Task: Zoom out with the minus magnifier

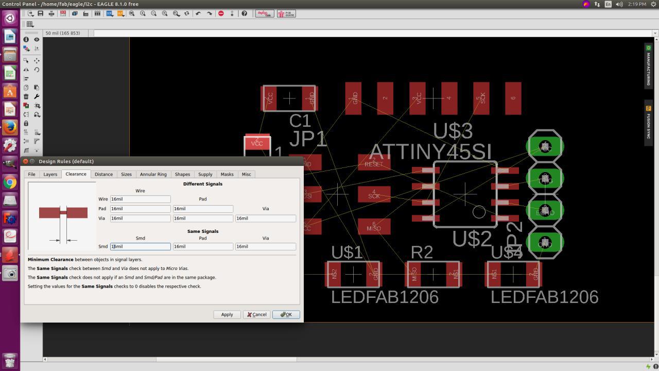Action: click(153, 13)
